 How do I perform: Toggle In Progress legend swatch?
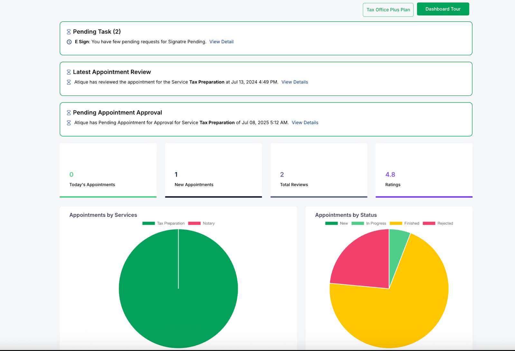pos(358,223)
